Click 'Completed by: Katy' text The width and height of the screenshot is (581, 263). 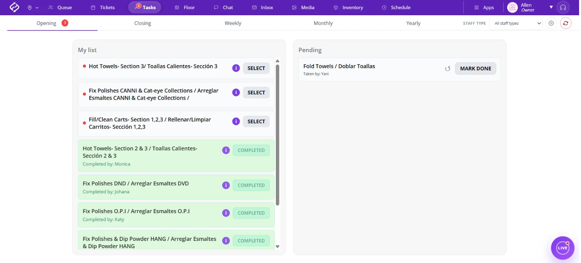click(103, 220)
